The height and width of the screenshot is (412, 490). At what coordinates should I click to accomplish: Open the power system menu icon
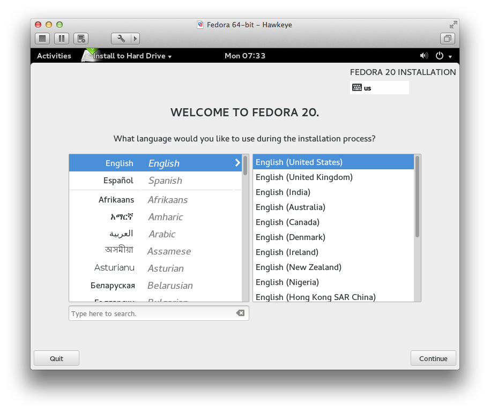[x=440, y=56]
